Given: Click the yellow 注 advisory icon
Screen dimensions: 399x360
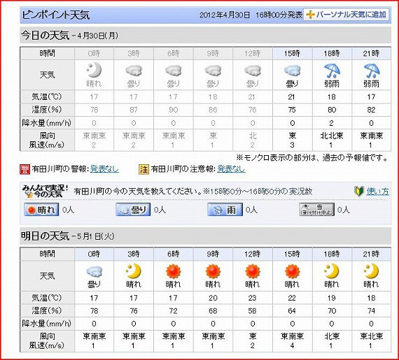Looking at the screenshot, I should tap(143, 169).
